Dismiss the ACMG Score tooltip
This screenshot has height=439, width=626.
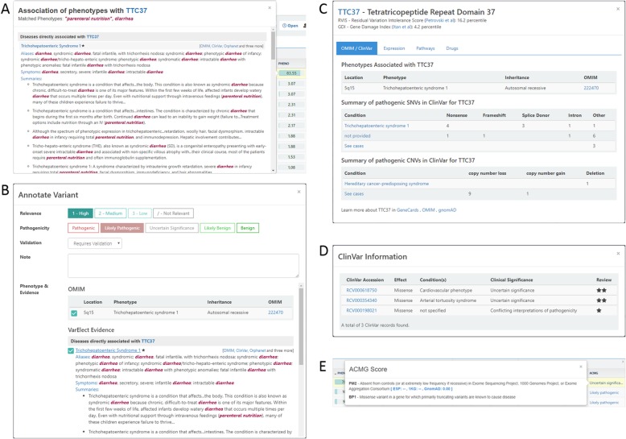[x=580, y=367]
